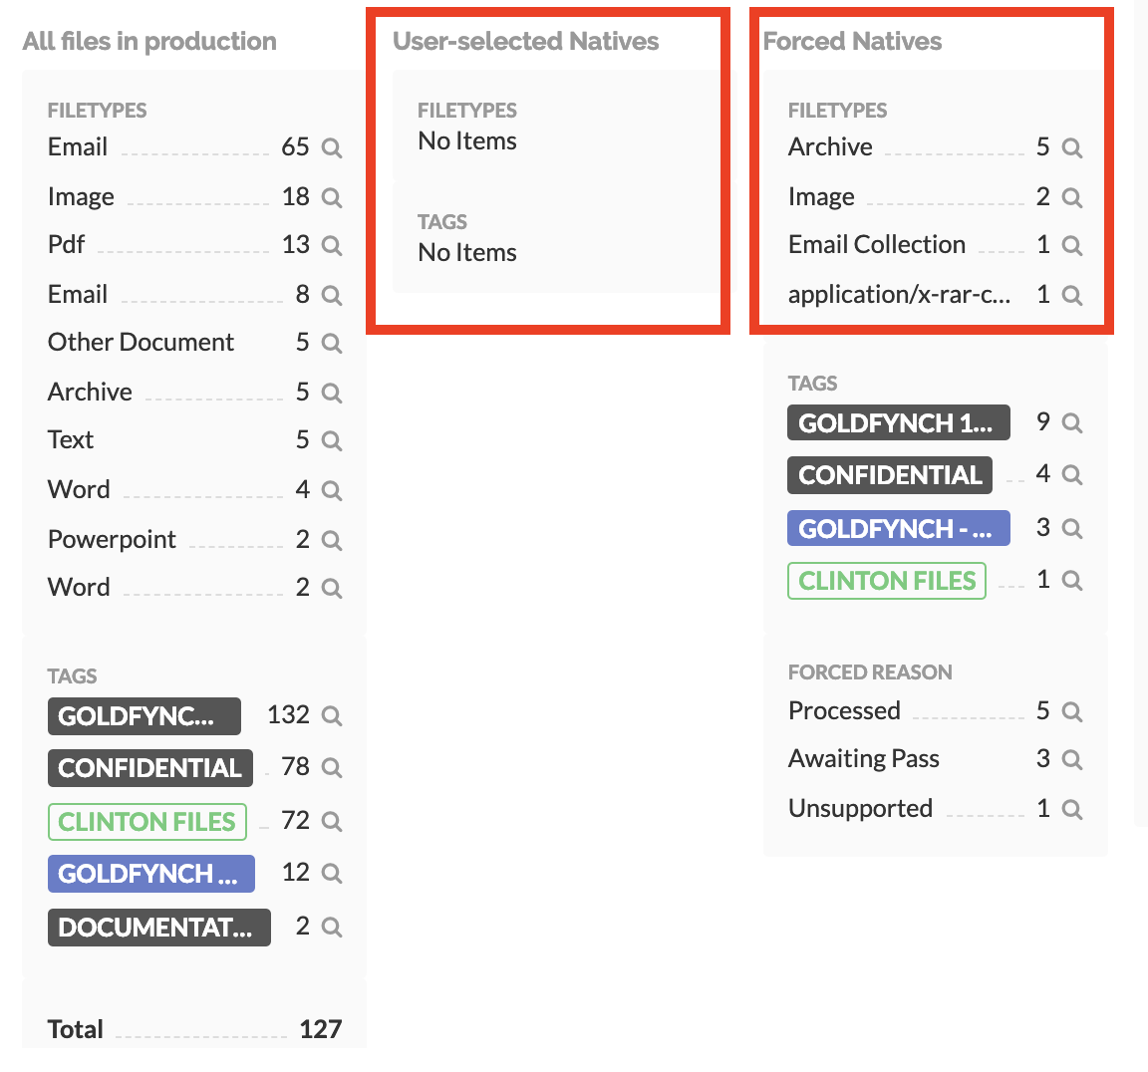The image size is (1148, 1072).
Task: Search the Email filetype with 65 files
Action: [x=332, y=146]
